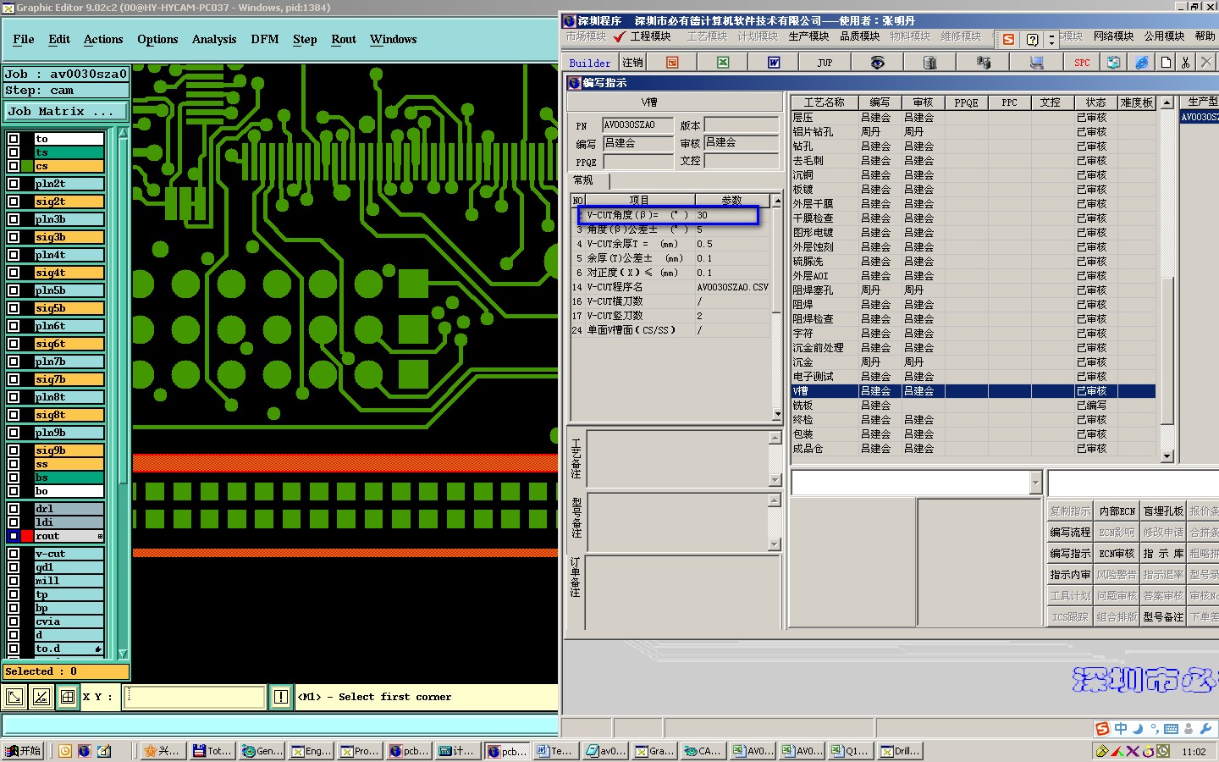Click the Word export icon in toolbar
This screenshot has width=1219, height=762.
point(774,63)
